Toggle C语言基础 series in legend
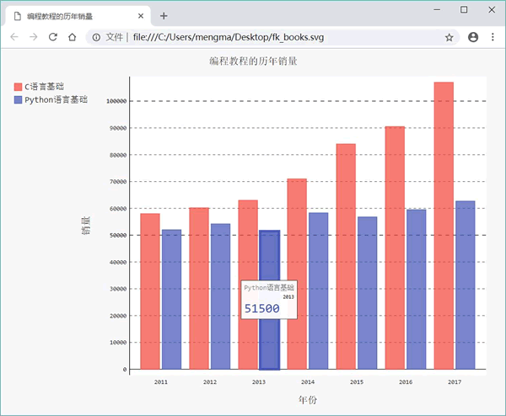 tap(39, 87)
